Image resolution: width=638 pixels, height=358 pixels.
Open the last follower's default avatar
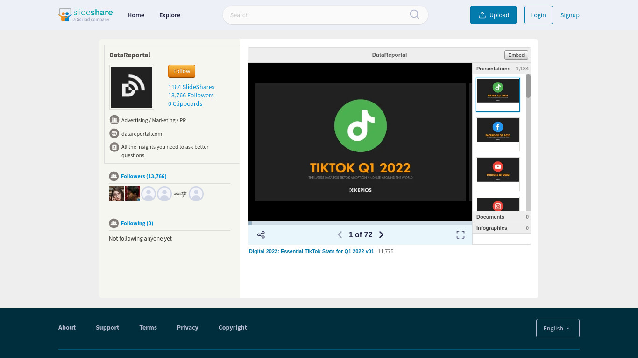click(x=196, y=194)
